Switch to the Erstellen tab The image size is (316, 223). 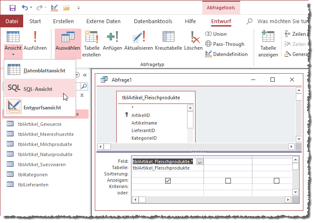63,21
